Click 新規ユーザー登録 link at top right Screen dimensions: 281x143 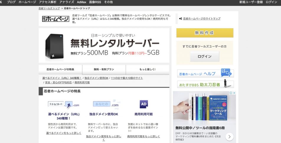click(x=251, y=2)
